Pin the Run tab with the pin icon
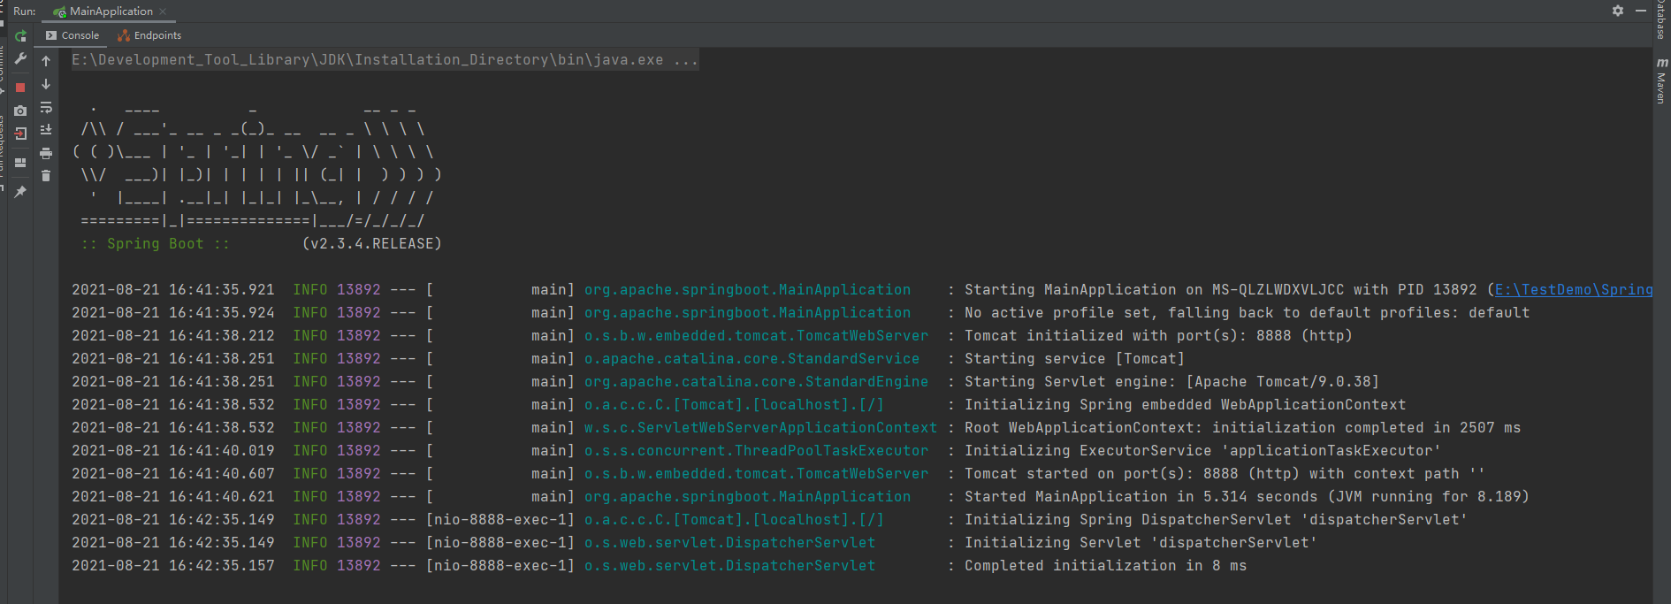 [x=20, y=191]
